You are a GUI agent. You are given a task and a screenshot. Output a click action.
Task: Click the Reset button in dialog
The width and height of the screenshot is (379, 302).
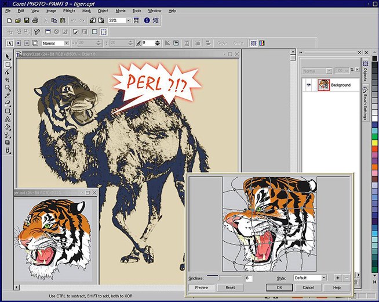230,287
